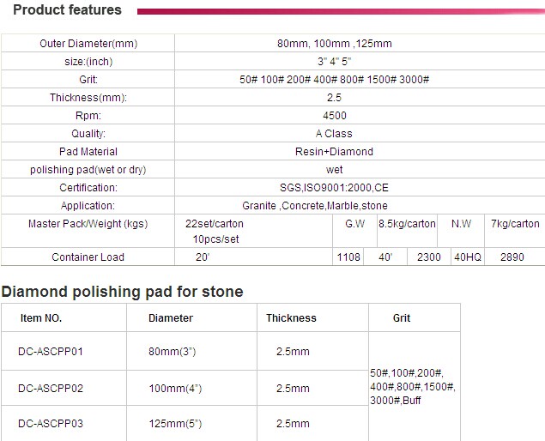Click the 40HQ container load cell
545x441 pixels.
coord(468,257)
